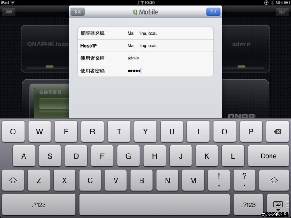This screenshot has height=218, width=291.
Task: Tap the L key
Action: 233,156
